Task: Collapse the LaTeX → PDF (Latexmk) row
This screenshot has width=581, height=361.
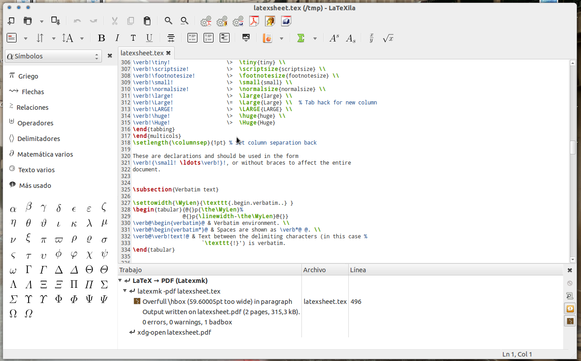Action: click(x=121, y=281)
